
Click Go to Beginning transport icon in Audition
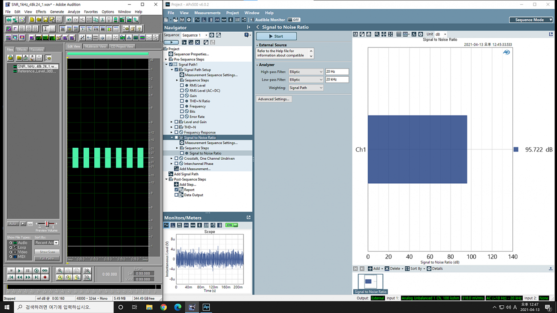tap(11, 277)
